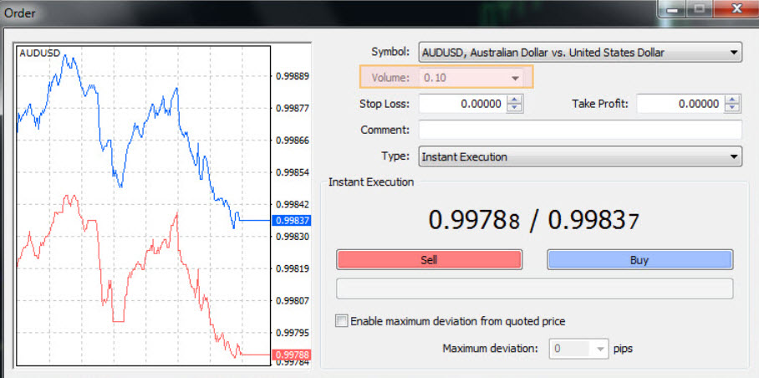Screen dimensions: 759x378
Task: Open the Maximum deviation pips dropdown
Action: point(600,349)
